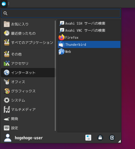Click the search input field
135x149 pixels.
coord(61,13)
